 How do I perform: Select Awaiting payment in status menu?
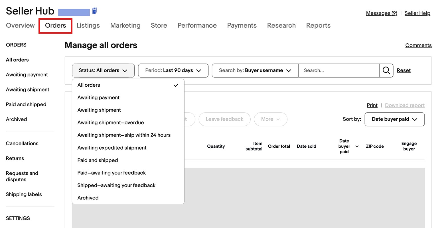[x=128, y=97]
